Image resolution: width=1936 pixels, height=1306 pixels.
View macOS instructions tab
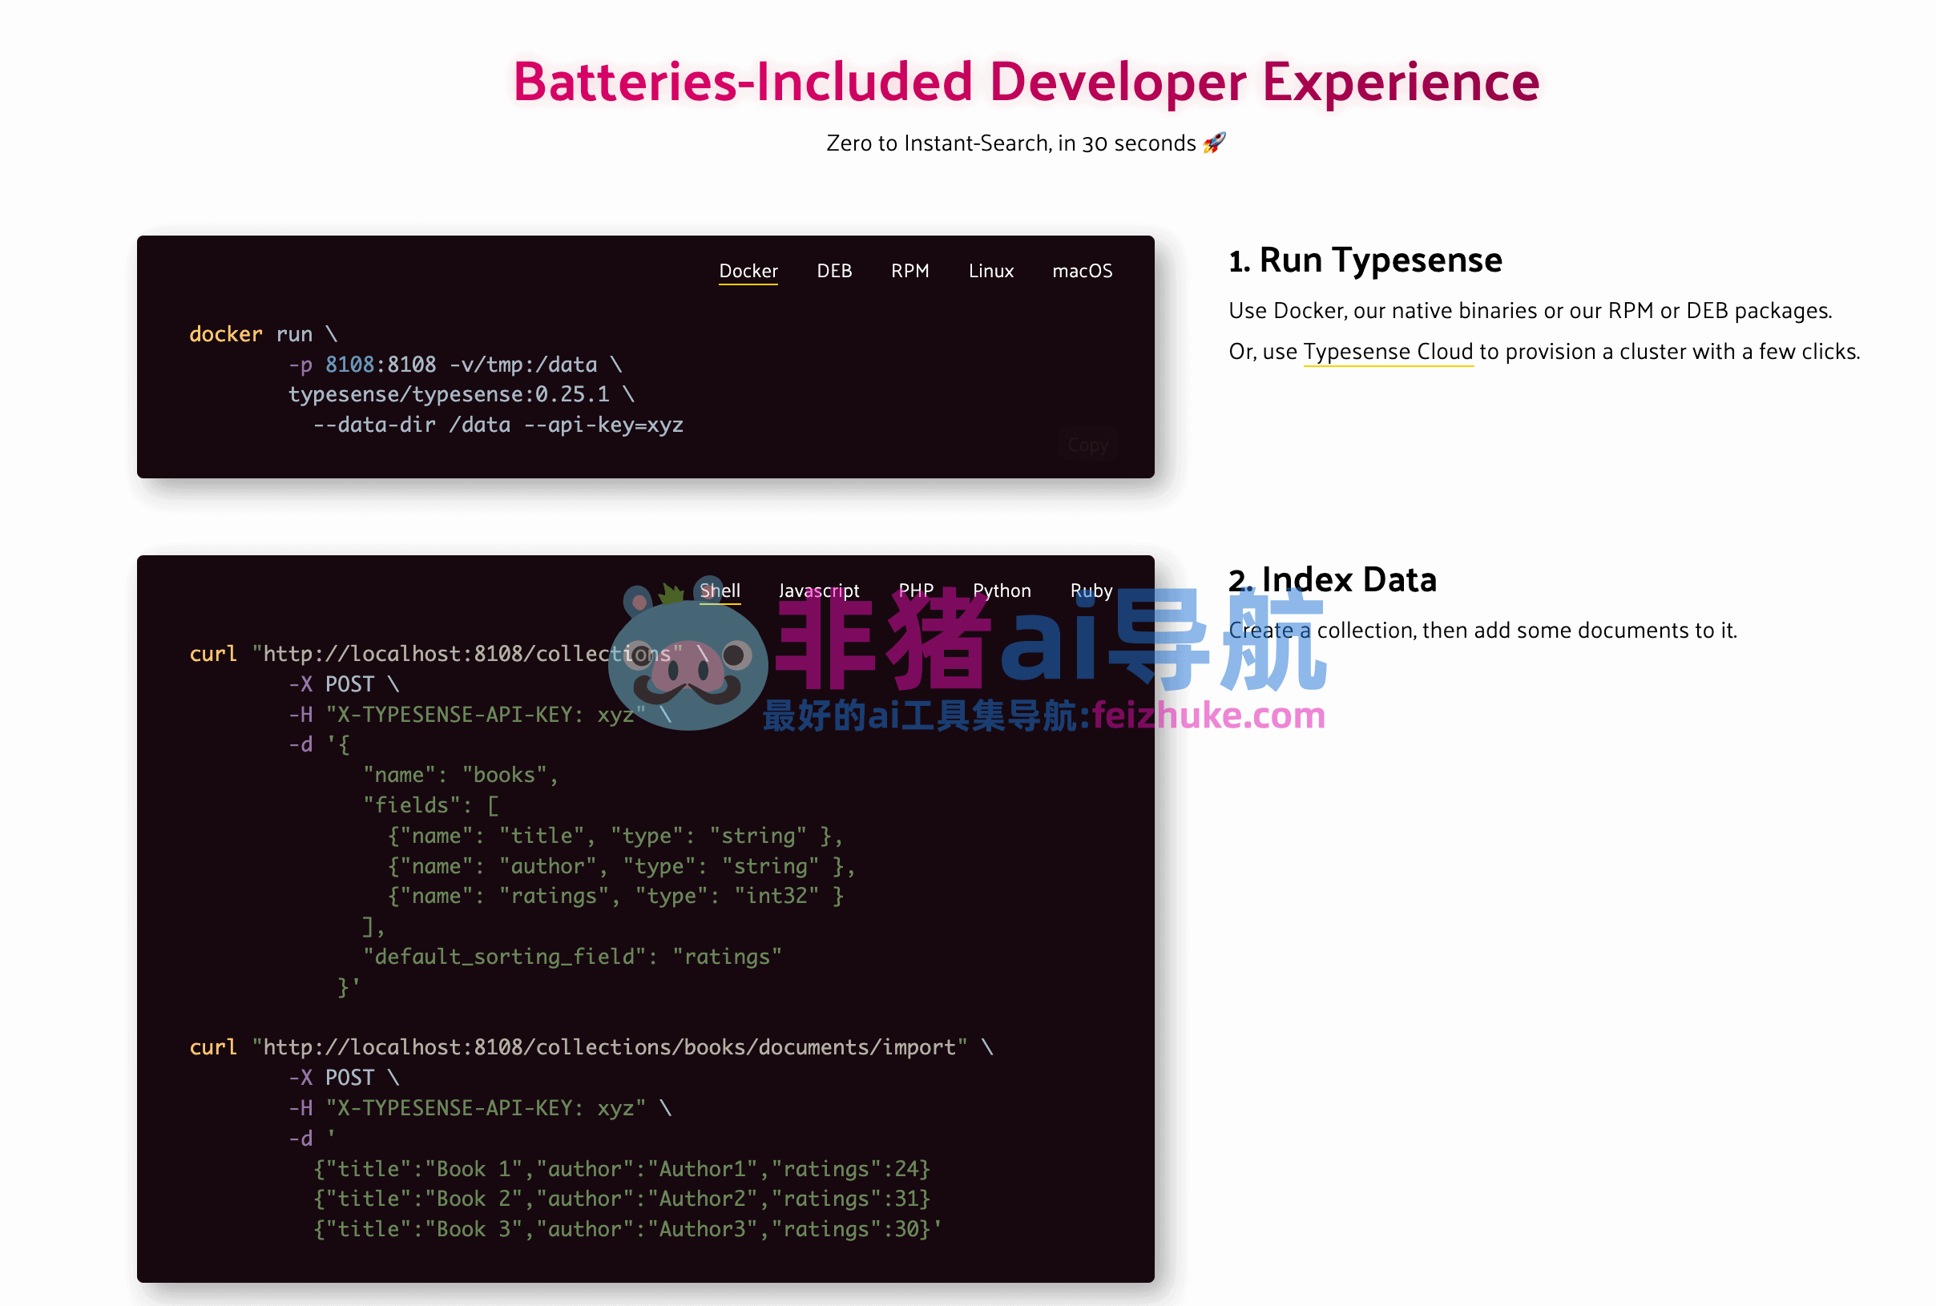coord(1082,271)
